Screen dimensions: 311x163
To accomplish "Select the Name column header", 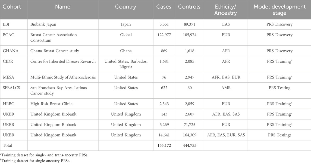I will (x=63, y=7).
